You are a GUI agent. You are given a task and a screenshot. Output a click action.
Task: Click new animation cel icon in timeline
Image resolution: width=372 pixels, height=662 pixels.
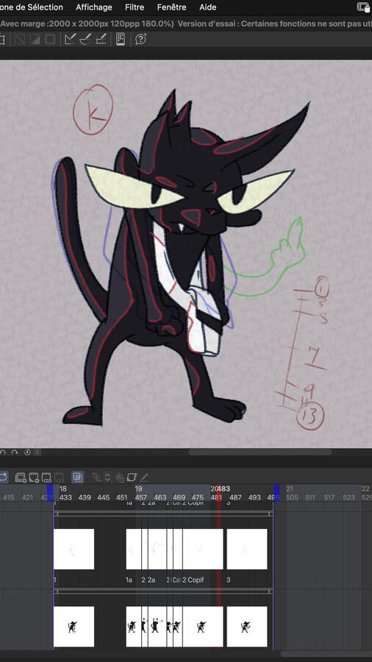(34, 477)
